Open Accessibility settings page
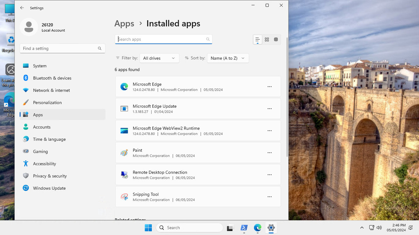419x235 pixels. click(x=63, y=164)
